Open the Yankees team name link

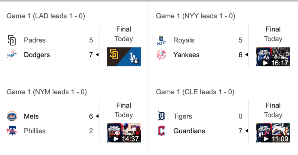pos(187,55)
